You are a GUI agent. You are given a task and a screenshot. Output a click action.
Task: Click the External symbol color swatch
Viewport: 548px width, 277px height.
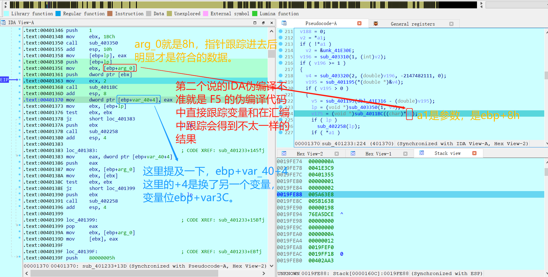pos(206,14)
